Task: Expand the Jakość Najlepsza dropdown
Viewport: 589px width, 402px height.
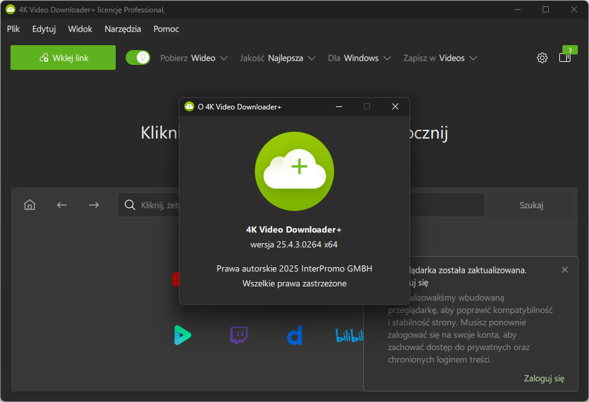Action: click(278, 58)
